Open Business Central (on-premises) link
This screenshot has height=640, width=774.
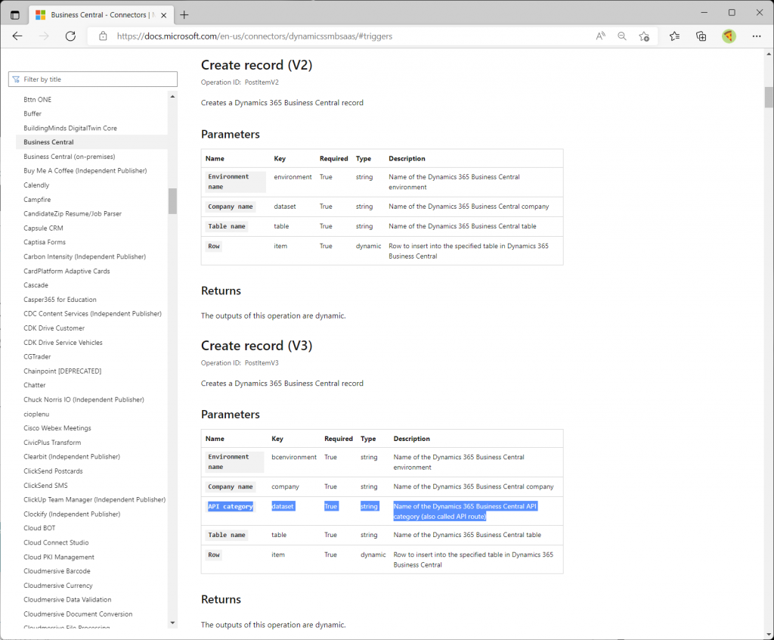click(69, 156)
